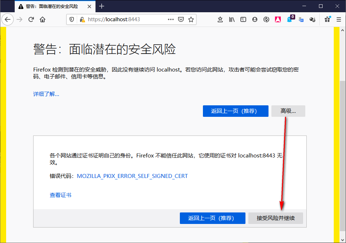The height and width of the screenshot is (243, 346).
Task: Click the scrollbar up arrow
Action: 342,30
